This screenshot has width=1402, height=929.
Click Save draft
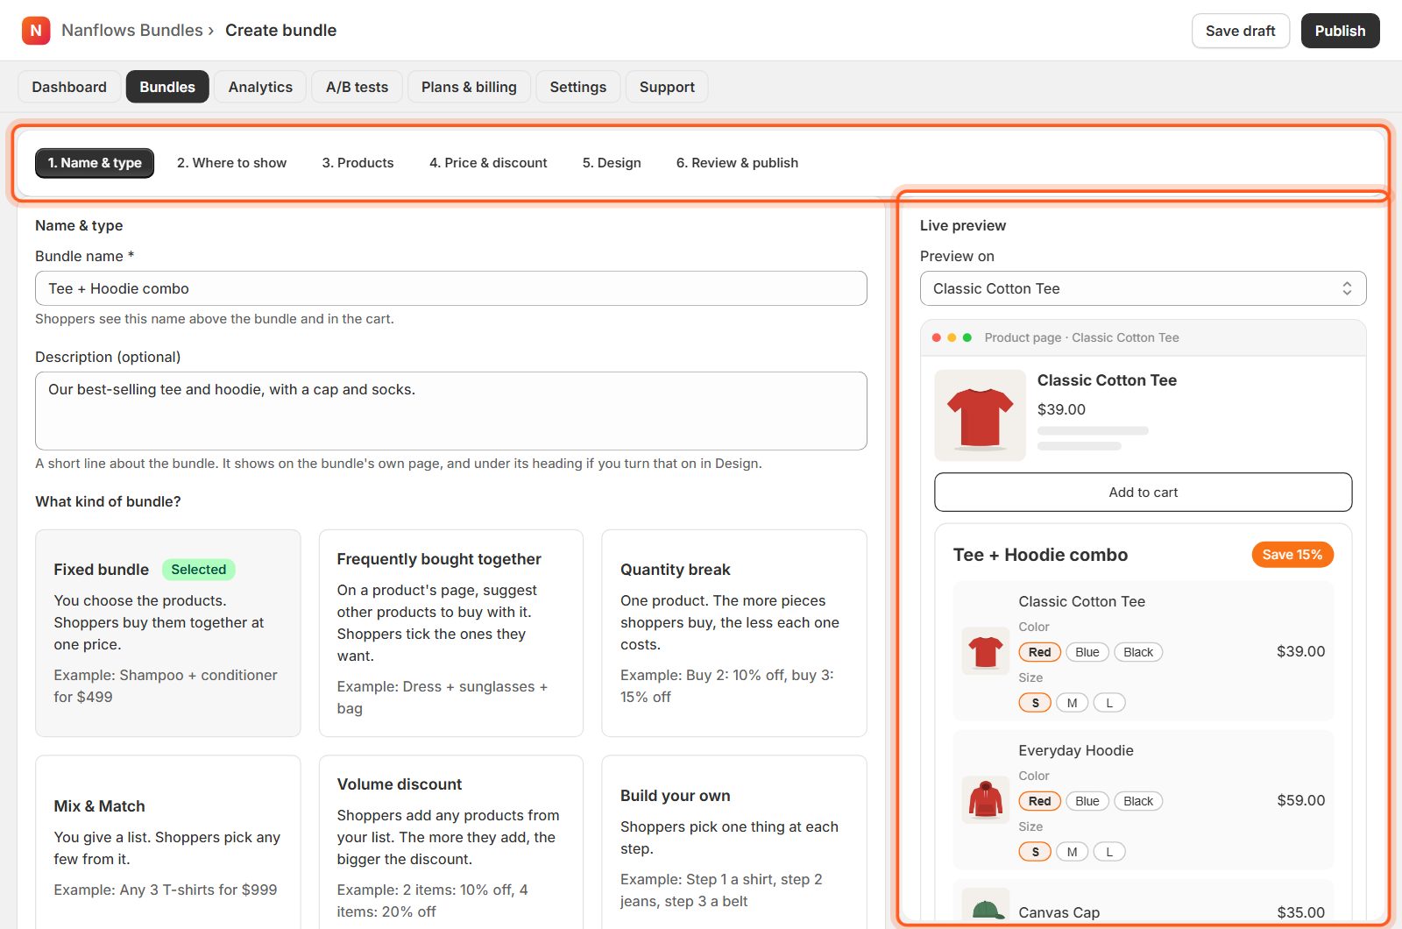tap(1240, 31)
